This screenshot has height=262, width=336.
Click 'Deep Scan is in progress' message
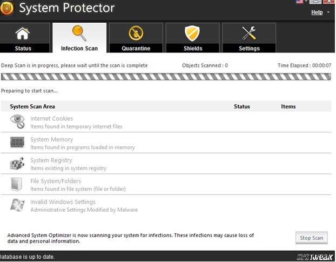[x=75, y=65]
